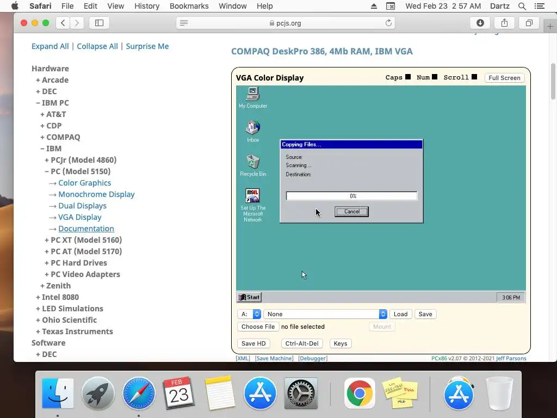Click the Full Screen button
The height and width of the screenshot is (418, 557).
[x=504, y=78]
